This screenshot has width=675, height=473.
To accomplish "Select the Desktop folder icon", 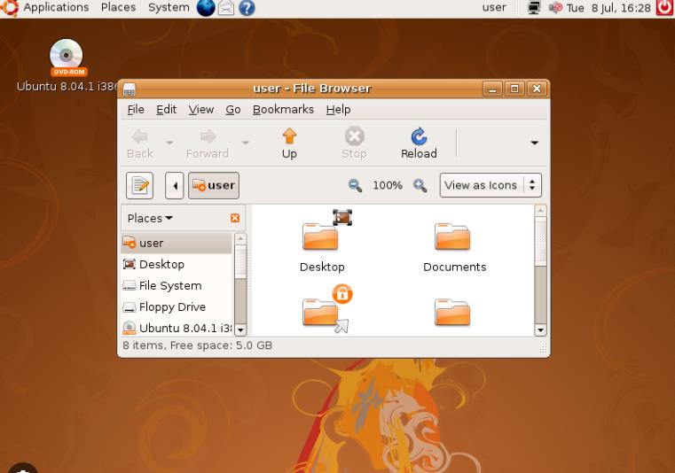I will coord(320,237).
